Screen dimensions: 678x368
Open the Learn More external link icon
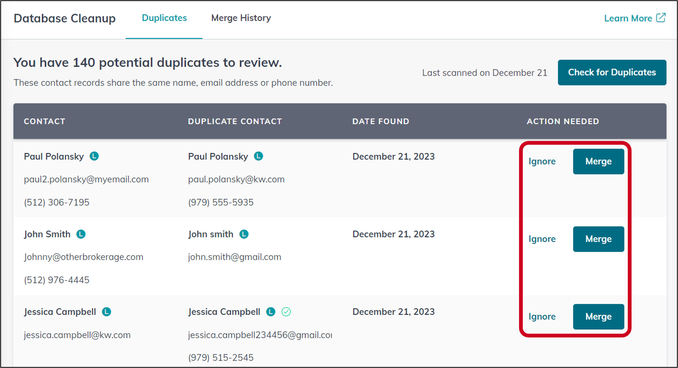(661, 18)
